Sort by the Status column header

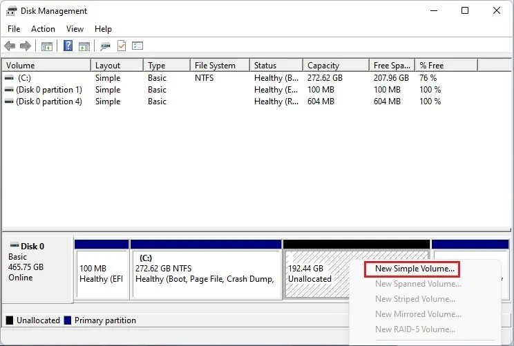276,65
